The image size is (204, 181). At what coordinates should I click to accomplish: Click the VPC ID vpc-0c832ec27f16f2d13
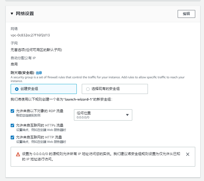30,35
